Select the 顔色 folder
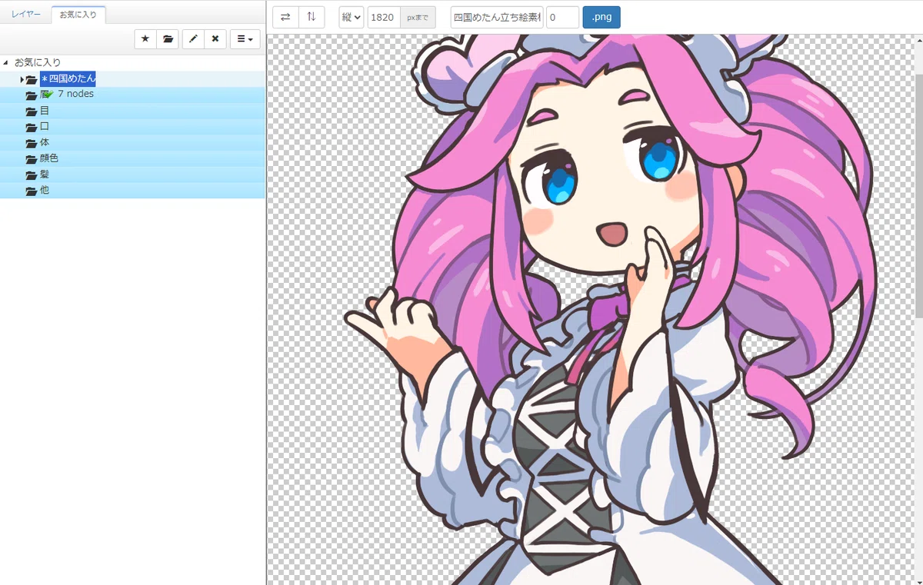923x585 pixels. [x=132, y=158]
